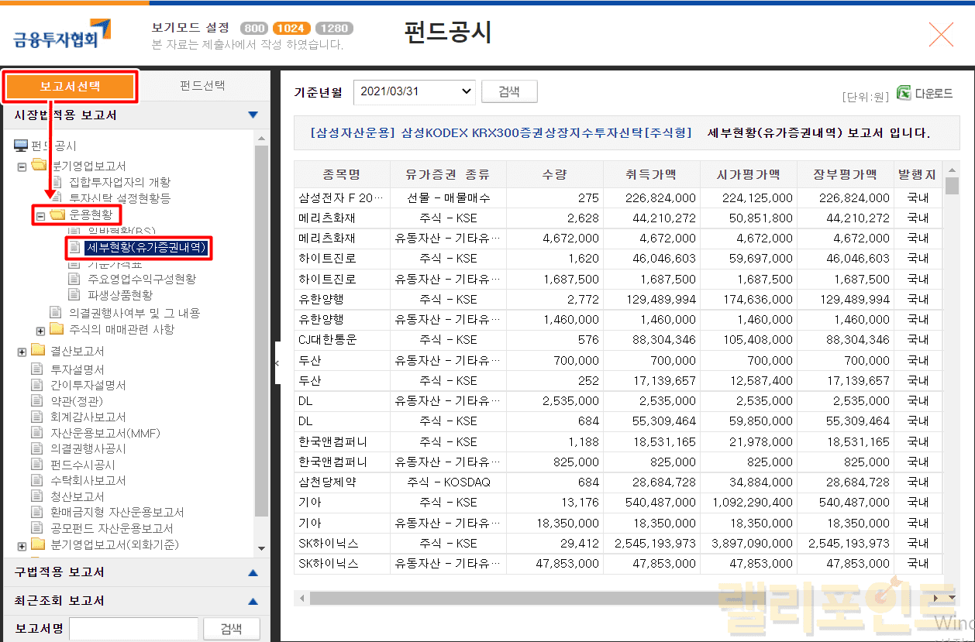Click 검색 button beside 보고서명 field
Image resolution: width=975 pixels, height=642 pixels.
(x=231, y=629)
